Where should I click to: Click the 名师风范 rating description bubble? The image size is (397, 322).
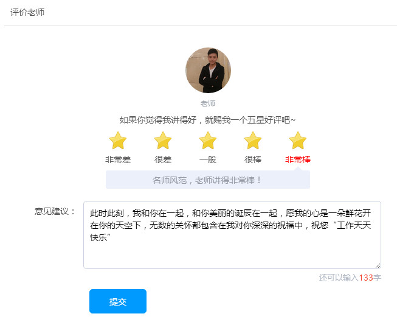tap(207, 180)
